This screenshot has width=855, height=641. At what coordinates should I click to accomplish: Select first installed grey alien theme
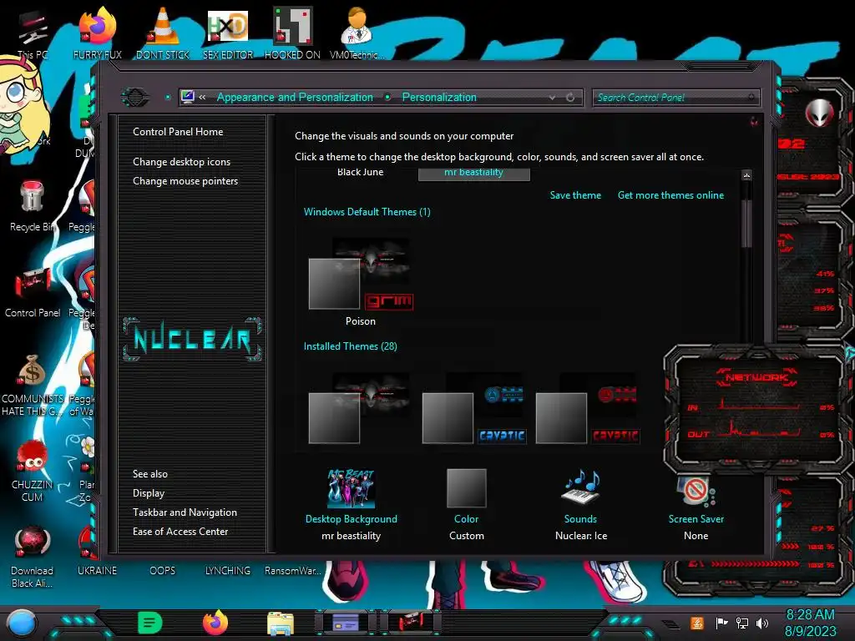click(x=361, y=408)
